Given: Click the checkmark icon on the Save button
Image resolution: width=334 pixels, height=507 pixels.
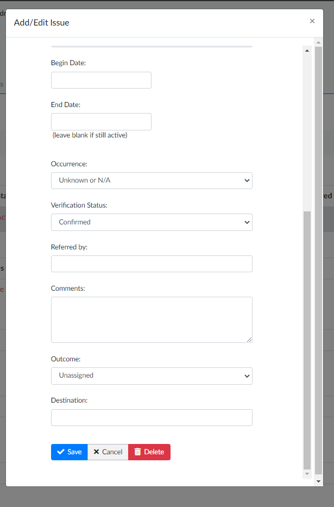Looking at the screenshot, I should (61, 452).
